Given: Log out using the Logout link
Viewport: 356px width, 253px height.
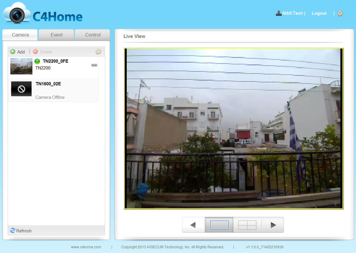Looking at the screenshot, I should (319, 13).
